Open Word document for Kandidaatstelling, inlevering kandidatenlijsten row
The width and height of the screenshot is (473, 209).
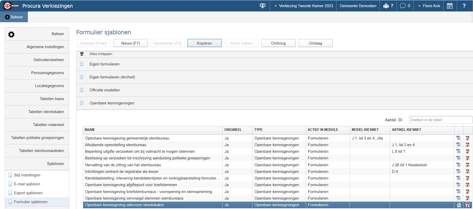click(x=459, y=178)
